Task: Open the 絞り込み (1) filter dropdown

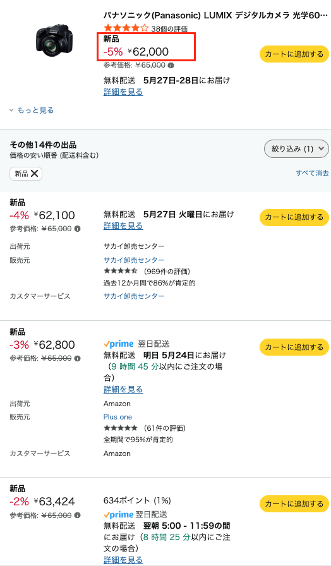Action: pyautogui.click(x=296, y=148)
